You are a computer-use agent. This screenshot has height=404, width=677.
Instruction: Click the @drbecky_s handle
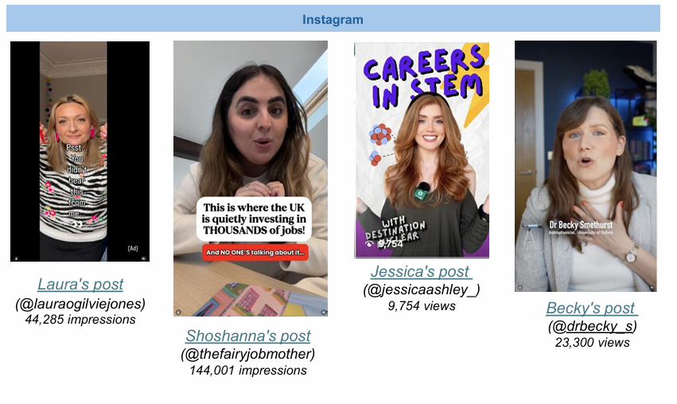click(x=599, y=326)
